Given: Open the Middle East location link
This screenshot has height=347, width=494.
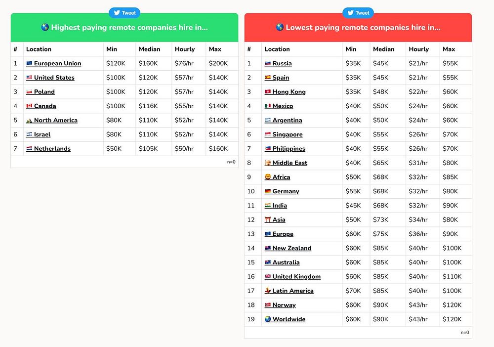Looking at the screenshot, I should click(x=290, y=163).
